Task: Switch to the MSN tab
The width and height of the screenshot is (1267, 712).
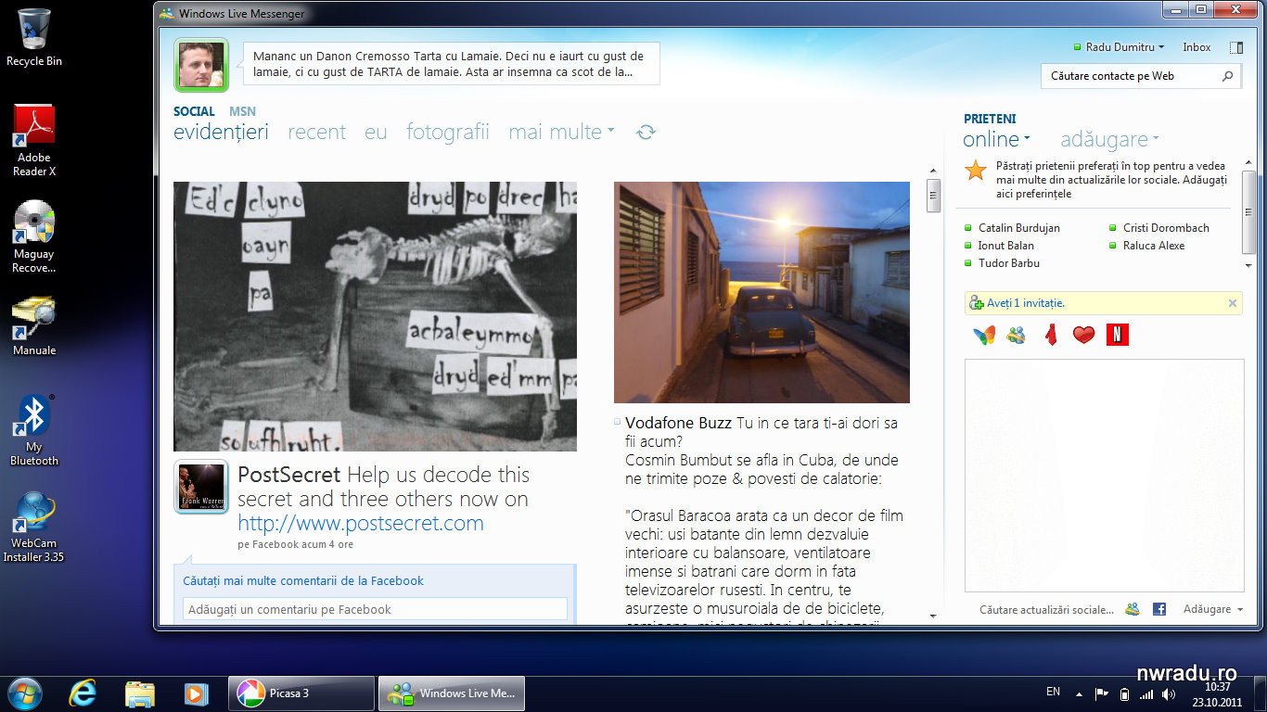Action: [242, 111]
